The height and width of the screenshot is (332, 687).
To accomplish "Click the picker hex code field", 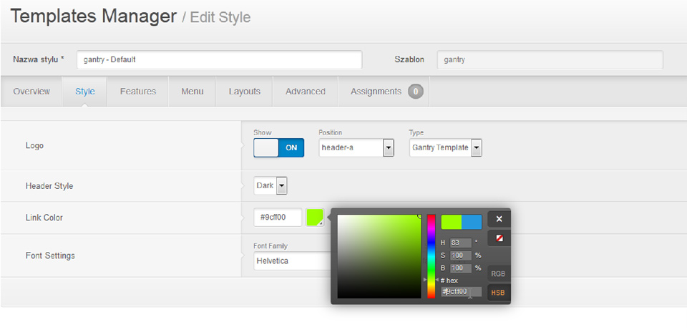I will 462,292.
